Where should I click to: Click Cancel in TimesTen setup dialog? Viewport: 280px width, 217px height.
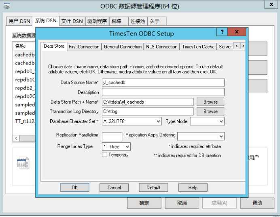click(114, 188)
